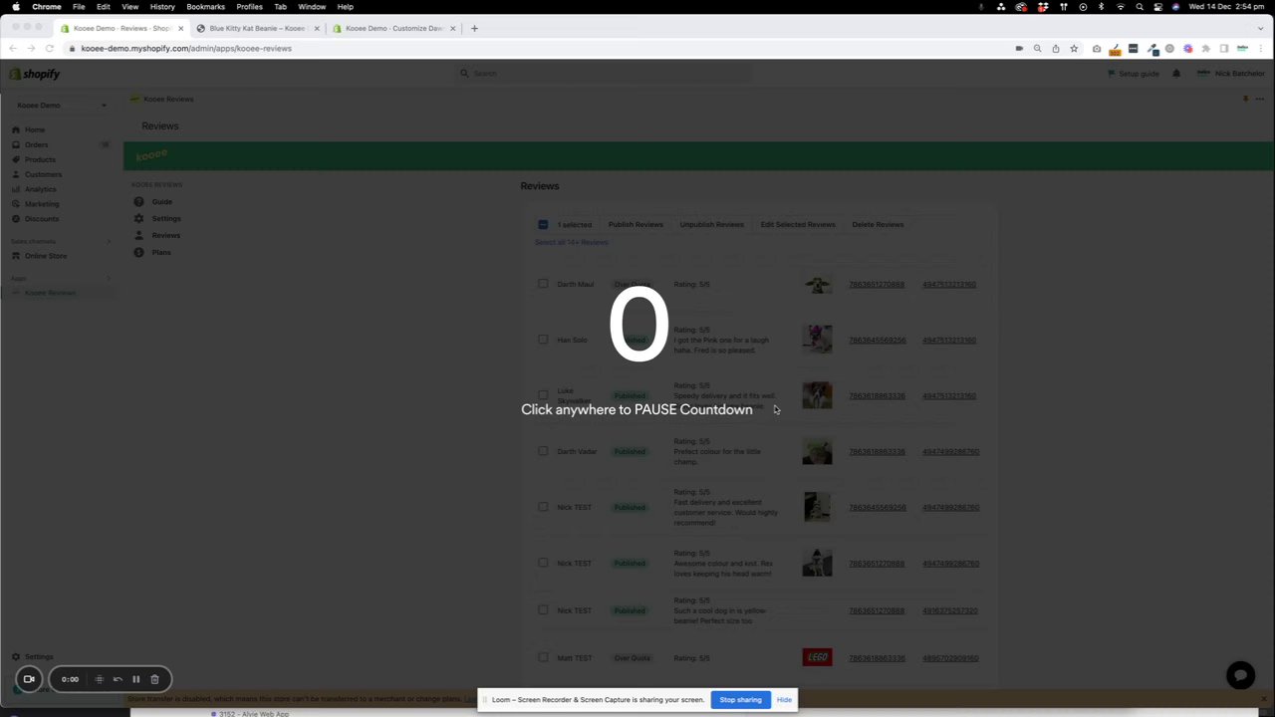Viewport: 1275px width, 717px height.
Task: Open Analytics in the Shopify sidebar
Action: click(x=41, y=189)
